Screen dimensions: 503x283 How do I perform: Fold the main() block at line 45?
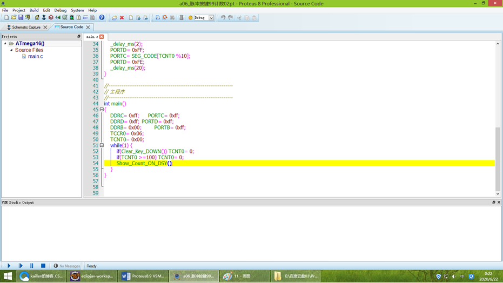pyautogui.click(x=102, y=109)
